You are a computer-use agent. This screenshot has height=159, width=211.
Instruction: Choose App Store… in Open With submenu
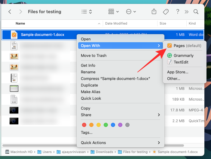[178, 72]
